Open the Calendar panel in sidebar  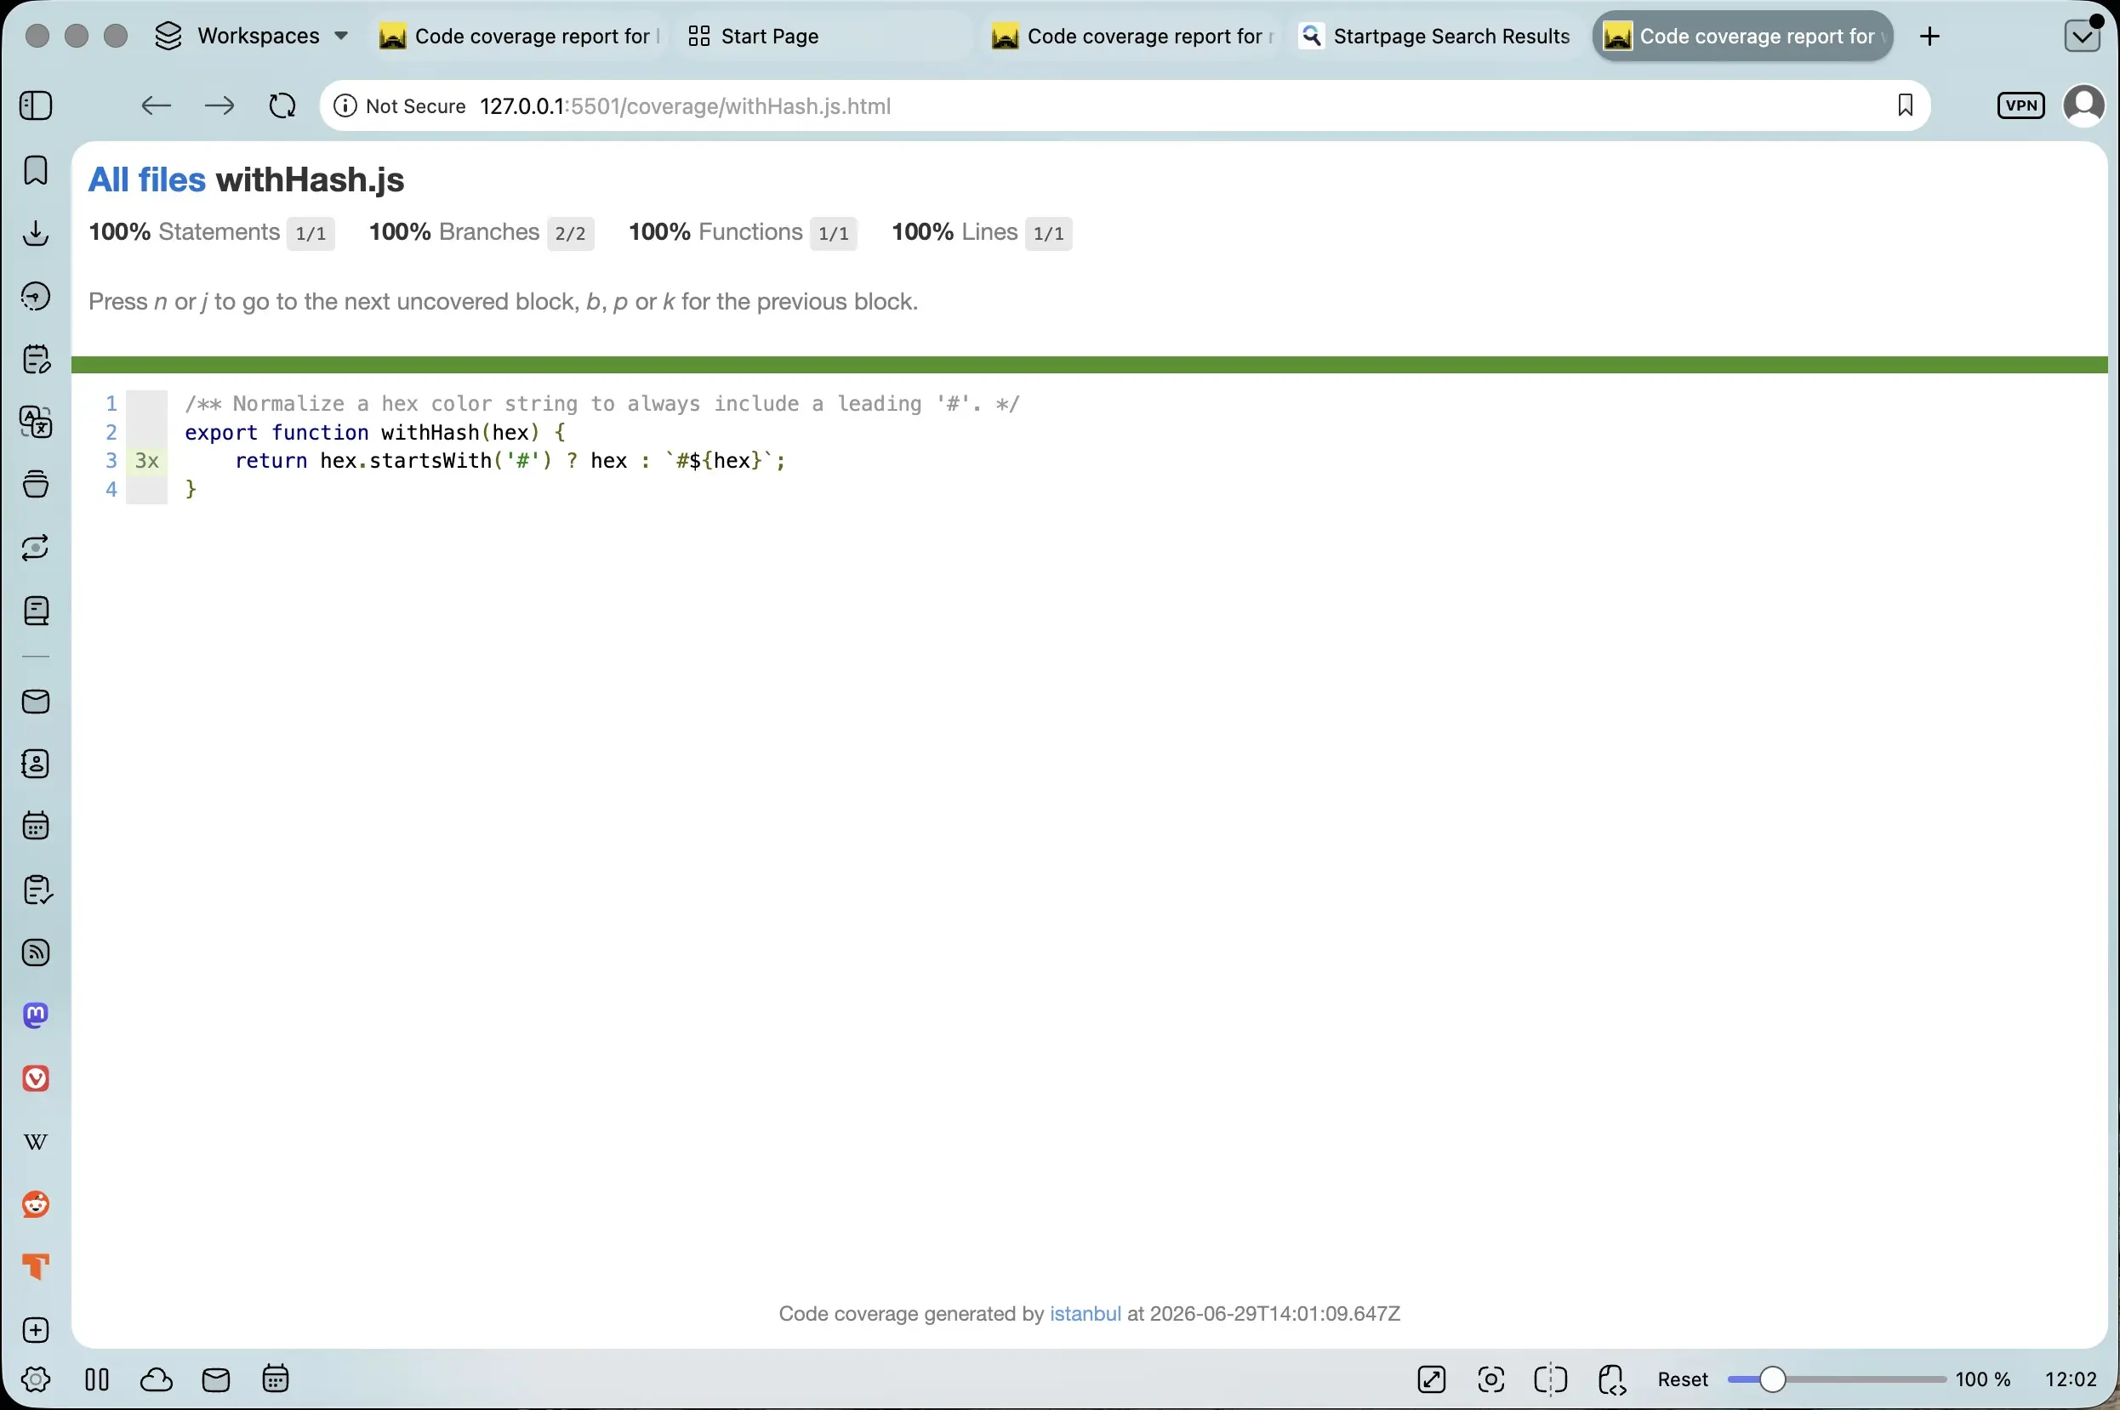click(36, 827)
